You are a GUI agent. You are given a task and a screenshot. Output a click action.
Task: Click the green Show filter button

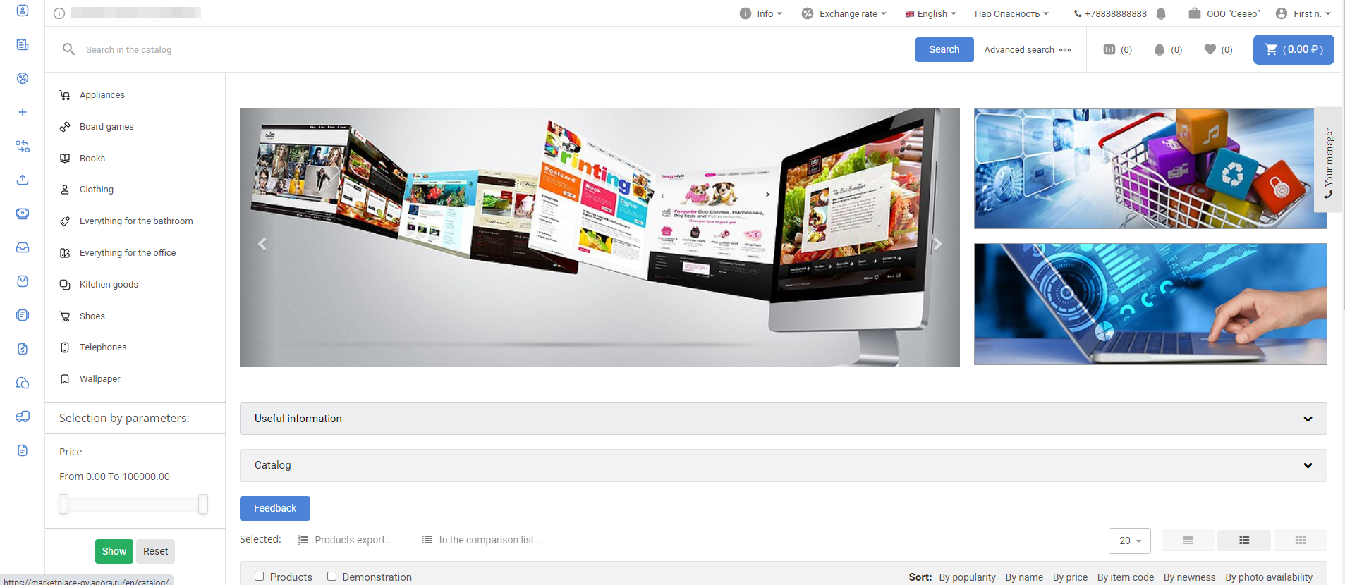[x=114, y=551]
